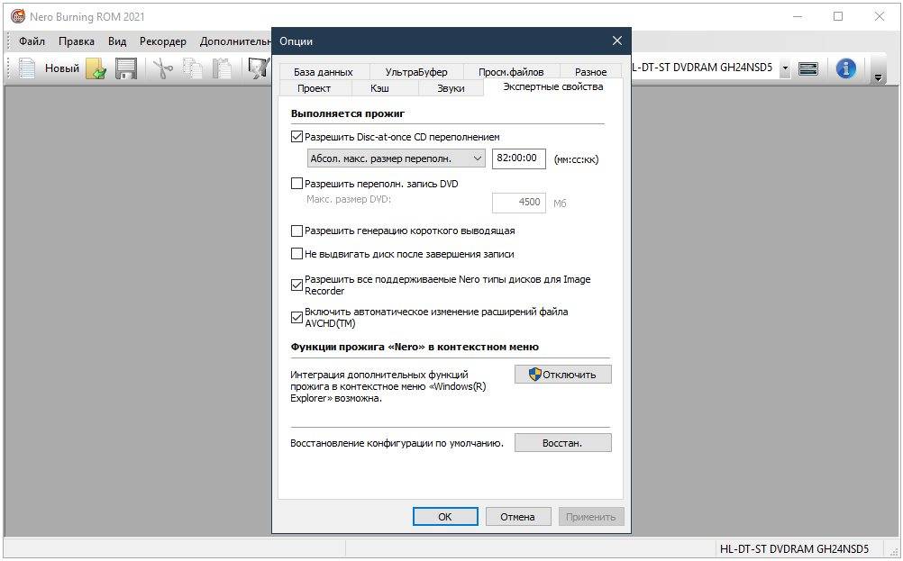
Task: Close the Опции dialog with X
Action: pos(616,41)
